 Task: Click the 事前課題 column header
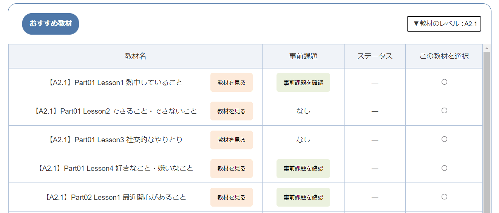click(303, 56)
